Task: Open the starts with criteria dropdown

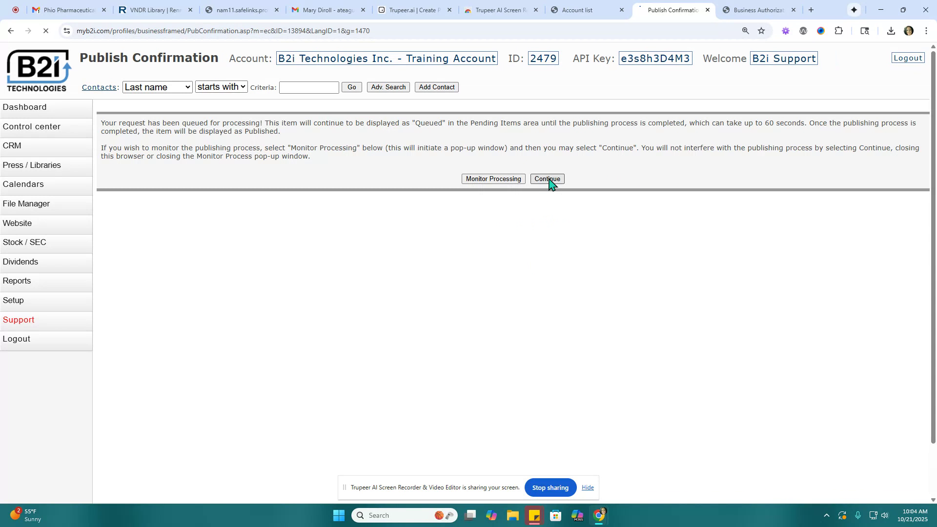Action: click(221, 87)
